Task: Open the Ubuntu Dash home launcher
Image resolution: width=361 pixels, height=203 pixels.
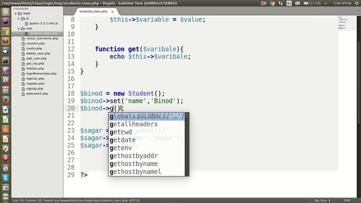Action: tap(5, 12)
